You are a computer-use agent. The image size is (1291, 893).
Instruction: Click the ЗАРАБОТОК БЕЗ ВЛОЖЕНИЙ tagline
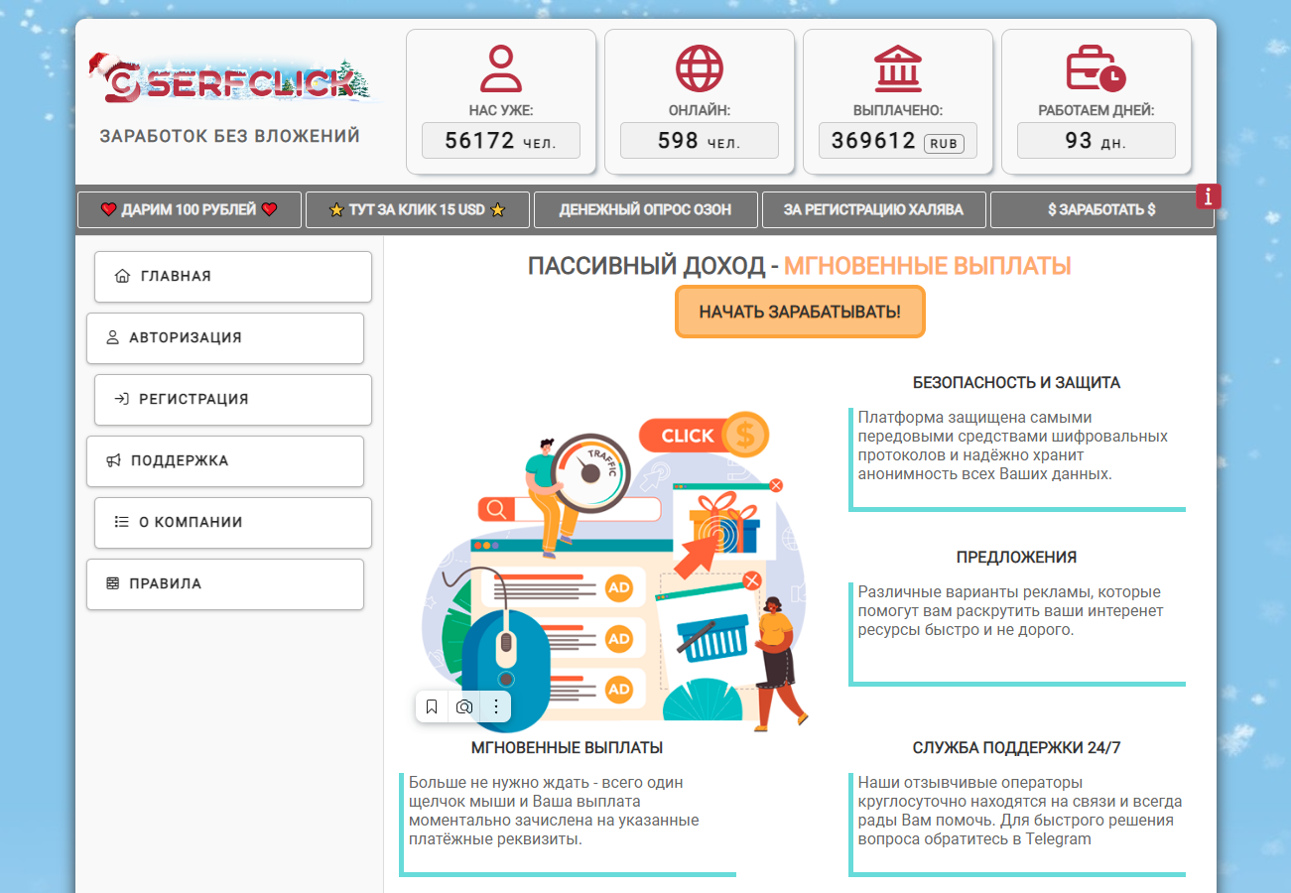(230, 136)
